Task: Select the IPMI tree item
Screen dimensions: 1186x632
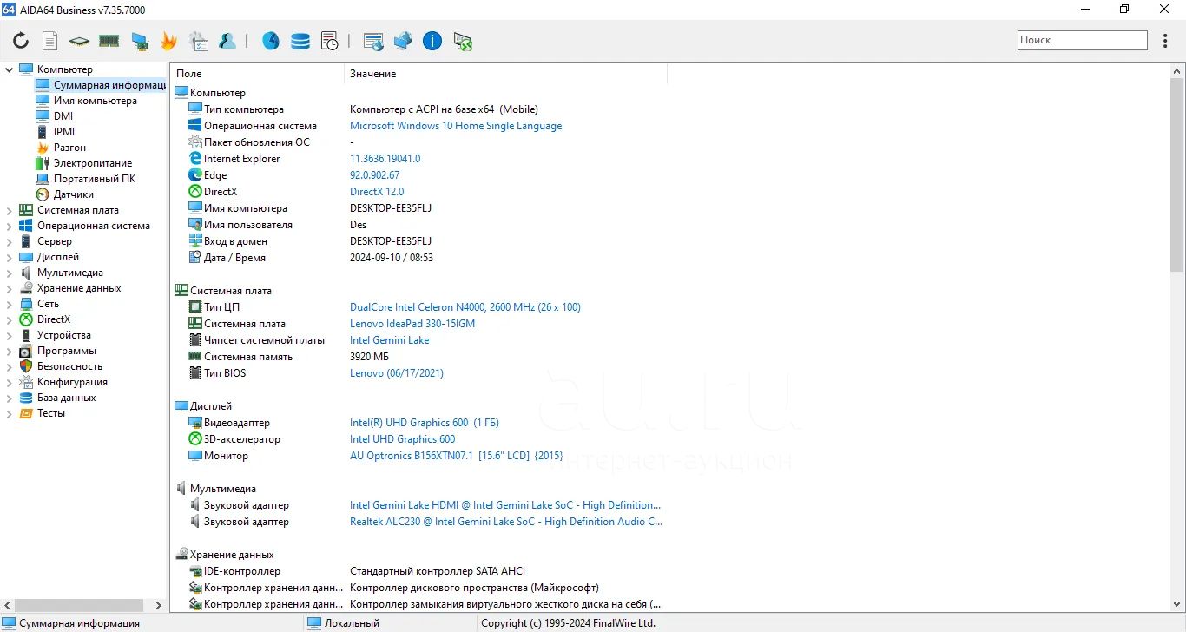Action: [x=64, y=132]
